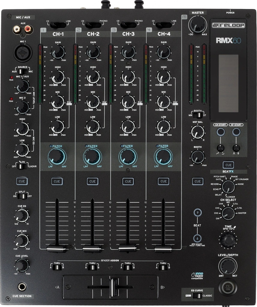The image size is (257, 307).
Task: Click the CH START round button
Action: (221, 132)
